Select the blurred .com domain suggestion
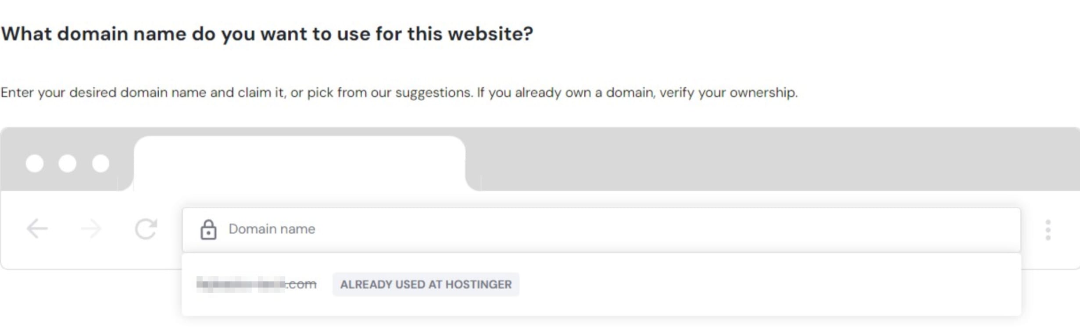 [256, 284]
